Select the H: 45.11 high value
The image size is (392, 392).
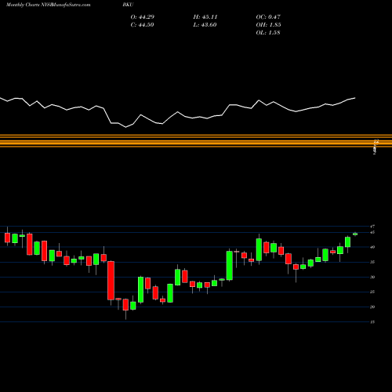[x=205, y=17]
